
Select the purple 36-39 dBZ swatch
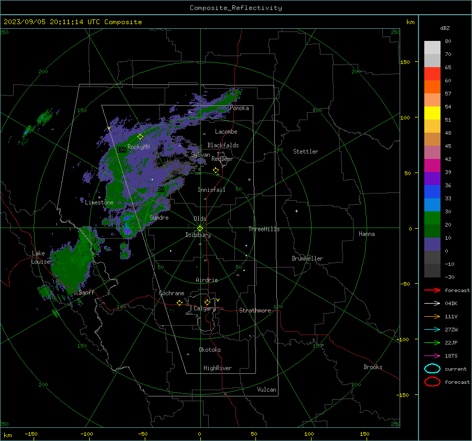(x=432, y=178)
